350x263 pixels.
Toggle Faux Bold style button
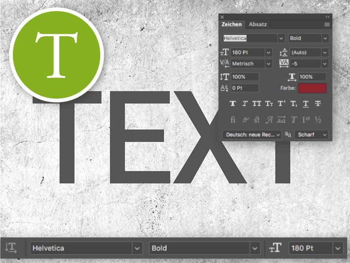click(x=233, y=104)
